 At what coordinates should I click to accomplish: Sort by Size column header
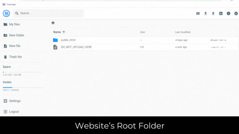[x=143, y=32]
